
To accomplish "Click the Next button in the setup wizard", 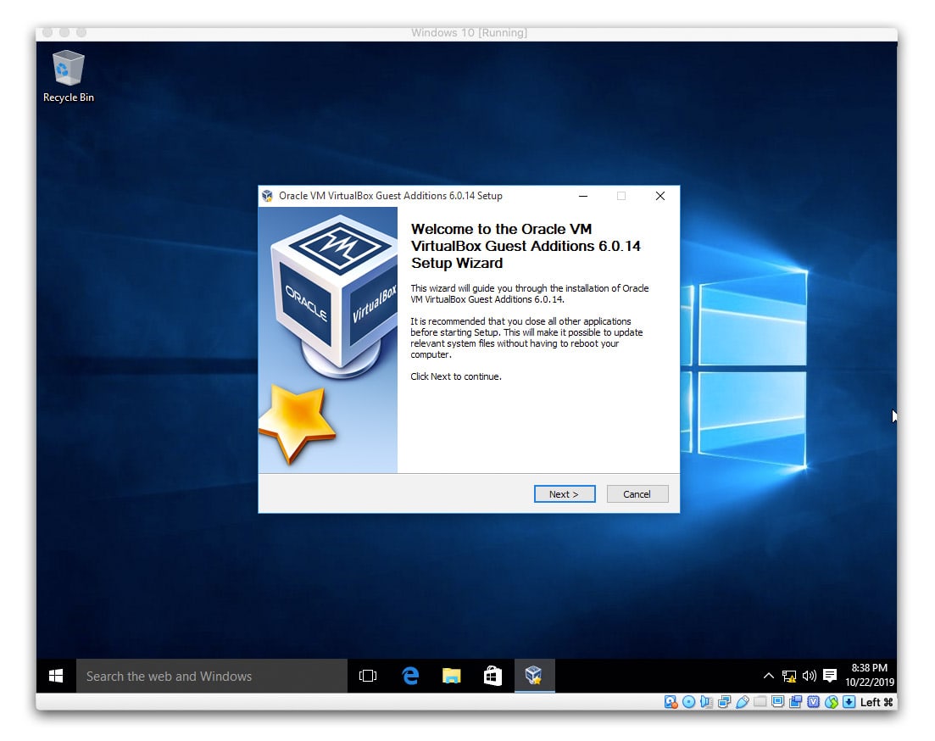I will [x=564, y=493].
